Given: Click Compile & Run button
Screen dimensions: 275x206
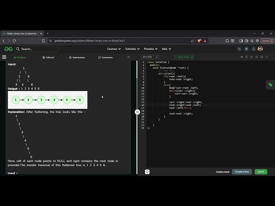Looking at the screenshot, I should coord(242,172).
